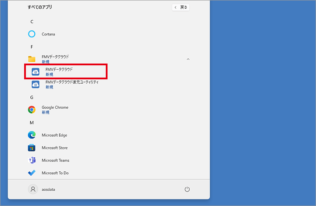
Task: Collapse the FMVデータクラウド folder with the chevron
Action: (x=188, y=59)
